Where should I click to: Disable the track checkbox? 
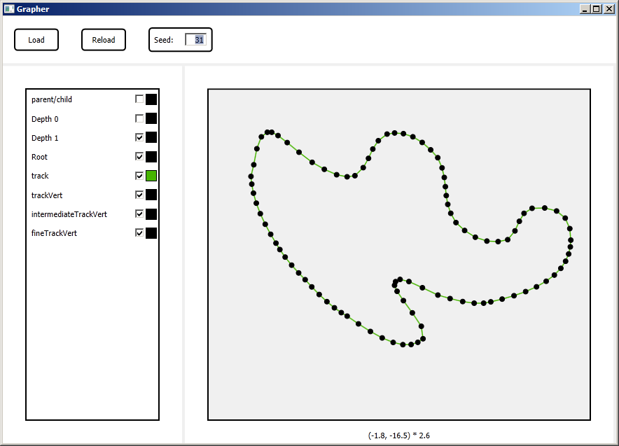(x=139, y=176)
